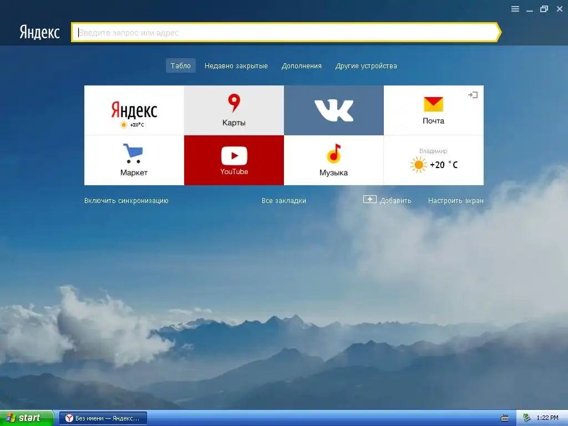The width and height of the screenshot is (568, 426).
Task: Open the YouTube tile
Action: pos(234,160)
